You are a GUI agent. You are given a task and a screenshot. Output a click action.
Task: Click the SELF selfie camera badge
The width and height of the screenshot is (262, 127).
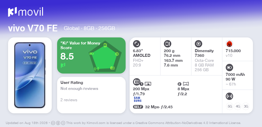pos(138,107)
